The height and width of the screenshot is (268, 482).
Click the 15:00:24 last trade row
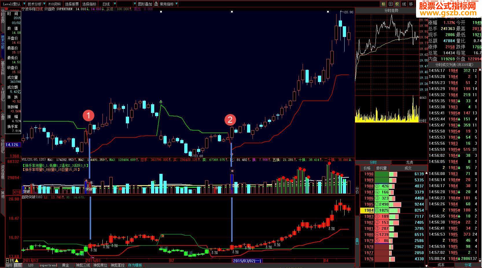[453, 259]
